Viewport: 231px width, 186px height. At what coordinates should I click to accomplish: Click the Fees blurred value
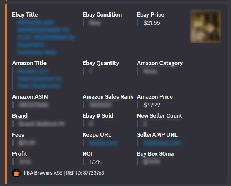click(x=27, y=143)
